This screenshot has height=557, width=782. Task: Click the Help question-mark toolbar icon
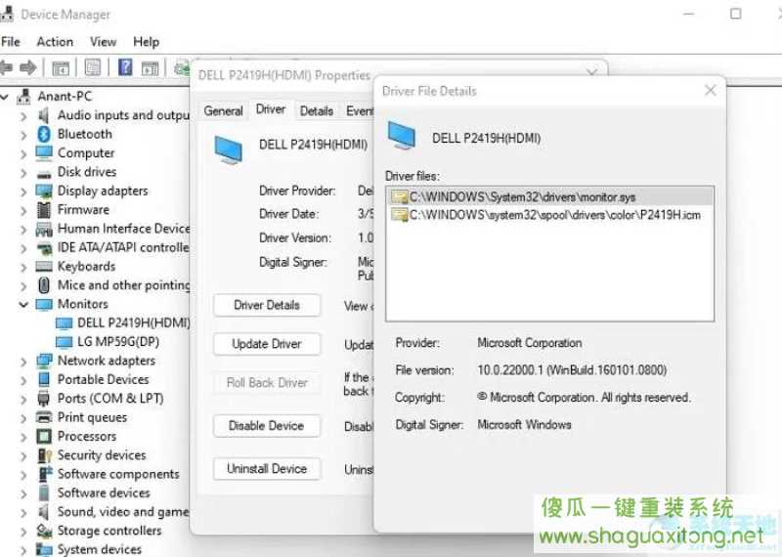tap(125, 66)
